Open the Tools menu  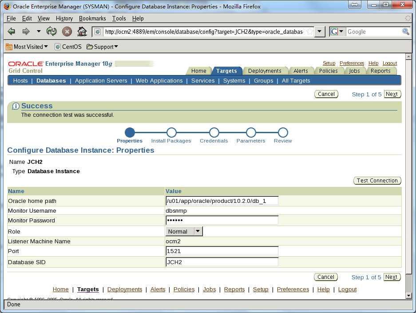point(119,18)
